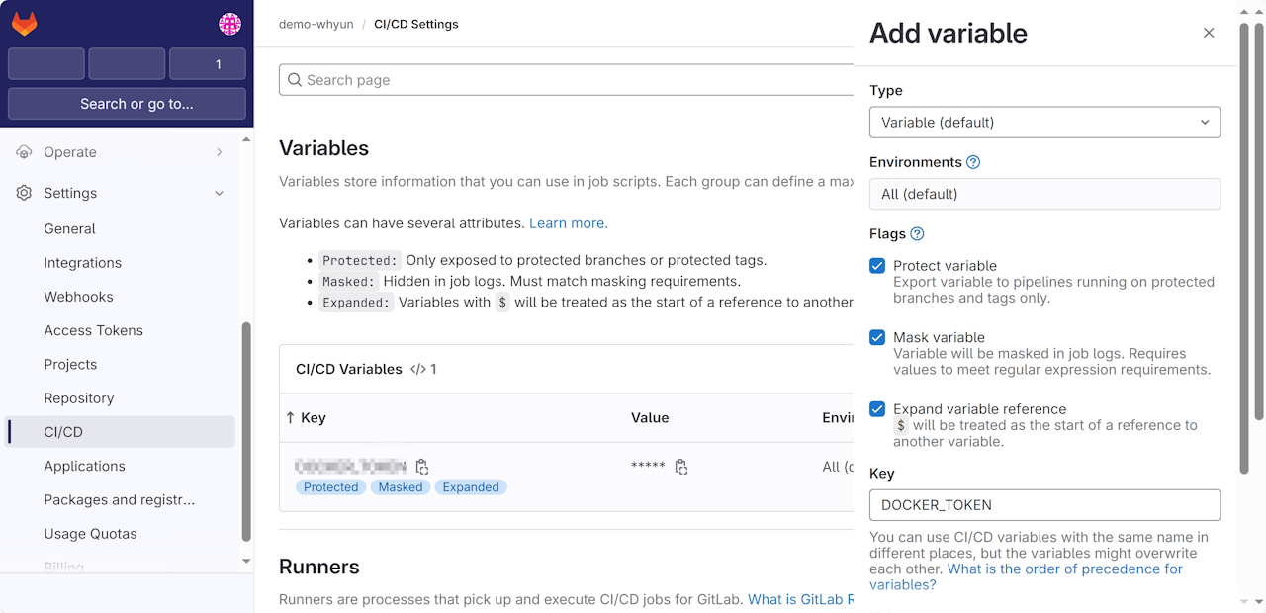Image resolution: width=1266 pixels, height=613 pixels.
Task: Open the Type dropdown
Action: point(1044,123)
